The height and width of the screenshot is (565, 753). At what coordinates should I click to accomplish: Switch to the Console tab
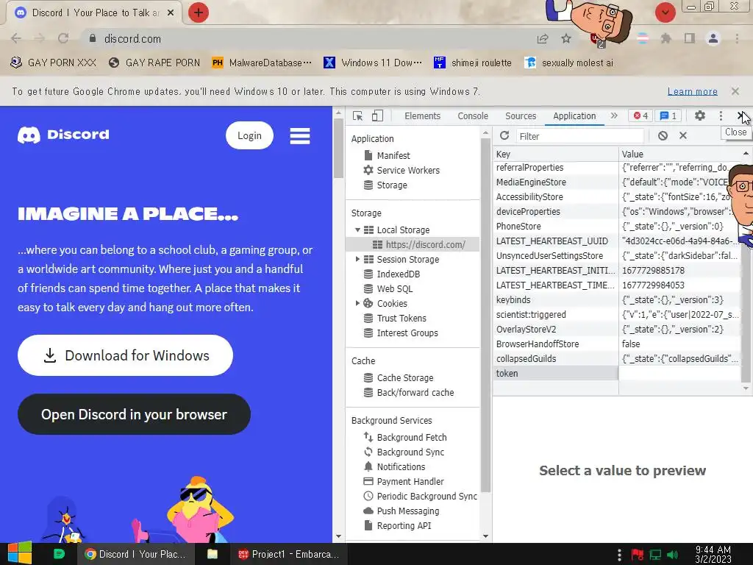tap(473, 116)
